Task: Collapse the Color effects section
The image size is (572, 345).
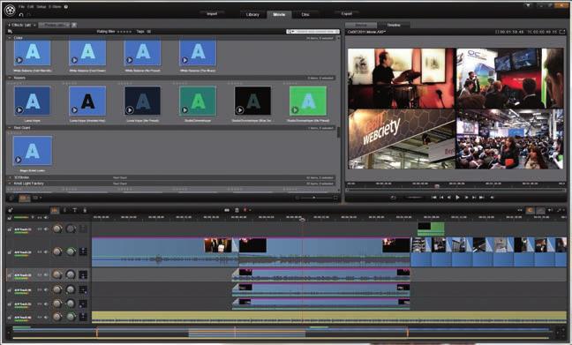Action: pos(10,38)
